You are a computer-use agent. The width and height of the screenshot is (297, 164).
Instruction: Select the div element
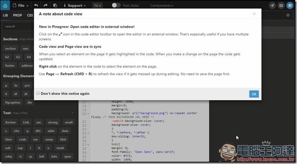coord(30,102)
